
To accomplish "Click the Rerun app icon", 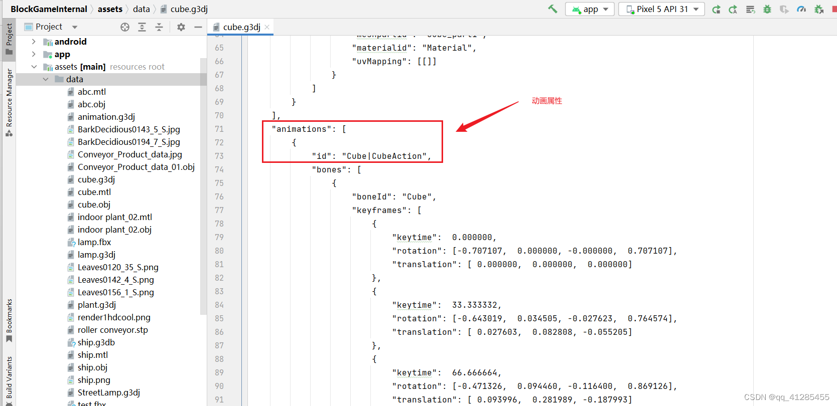I will coord(716,9).
